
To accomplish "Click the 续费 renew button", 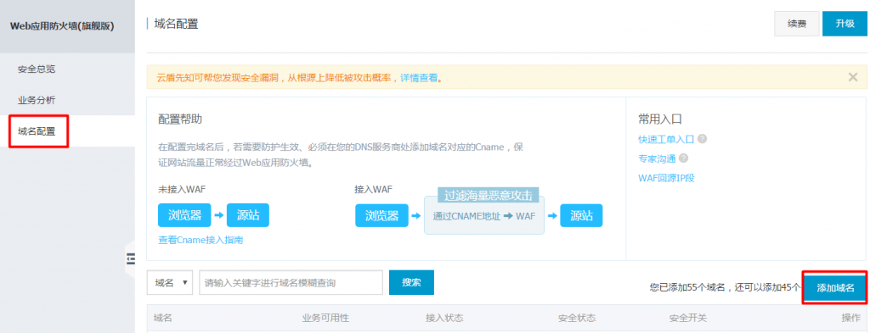I will pos(796,23).
